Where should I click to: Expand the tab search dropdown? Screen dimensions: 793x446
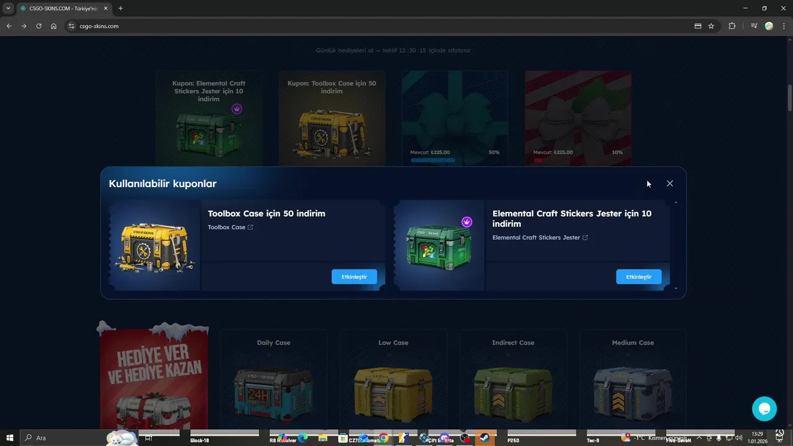tap(8, 8)
